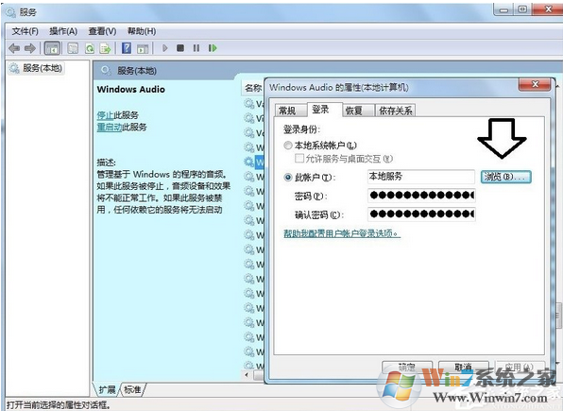Open the 文件(F) menu
563x411 pixels.
26,31
